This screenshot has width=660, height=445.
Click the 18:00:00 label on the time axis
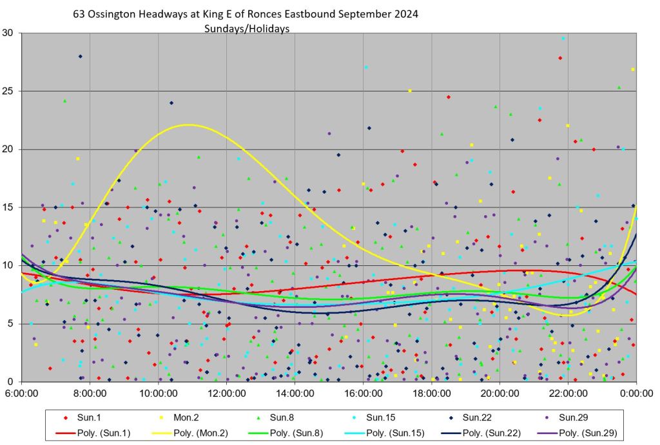[431, 393]
